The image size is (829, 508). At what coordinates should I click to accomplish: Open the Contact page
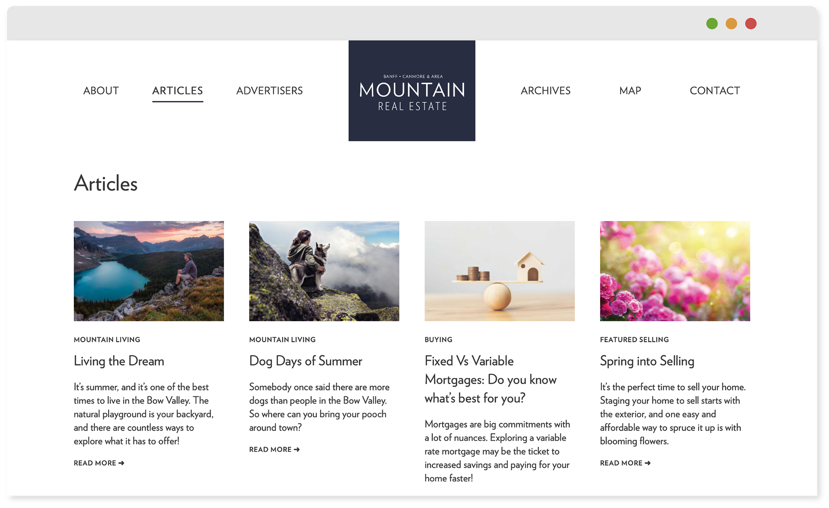[x=715, y=91]
